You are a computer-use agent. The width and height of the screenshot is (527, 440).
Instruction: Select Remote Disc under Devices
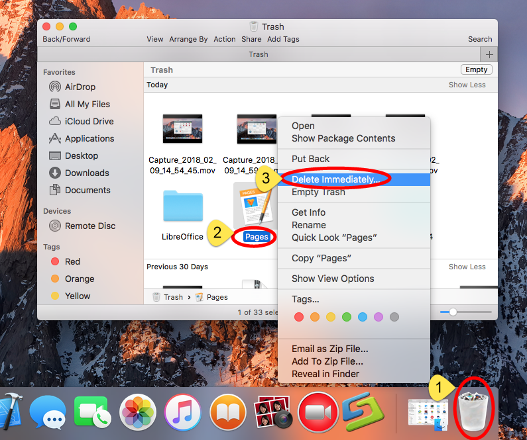click(82, 226)
